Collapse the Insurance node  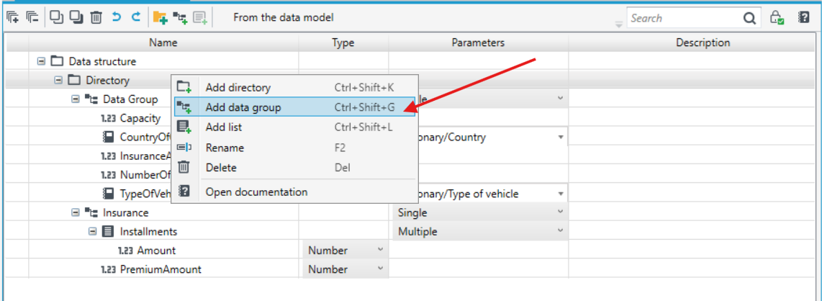tap(75, 212)
